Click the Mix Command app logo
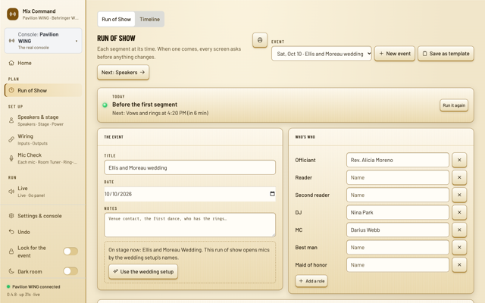Image resolution: width=485 pixels, height=303 pixels. (x=13, y=14)
